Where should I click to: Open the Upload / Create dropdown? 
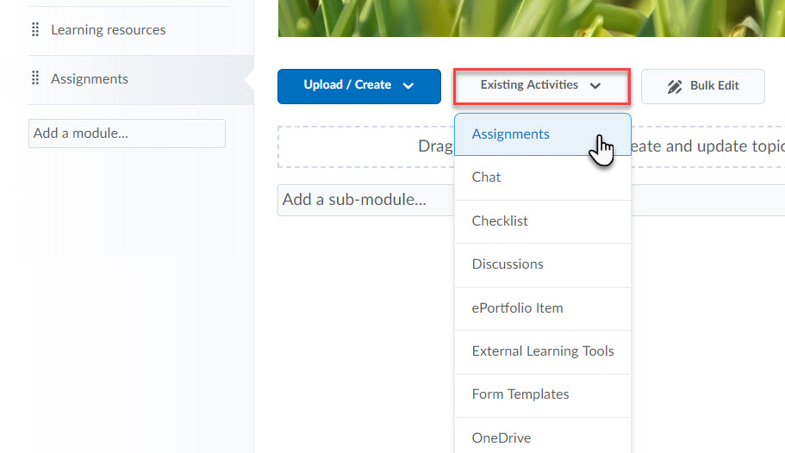coord(359,86)
